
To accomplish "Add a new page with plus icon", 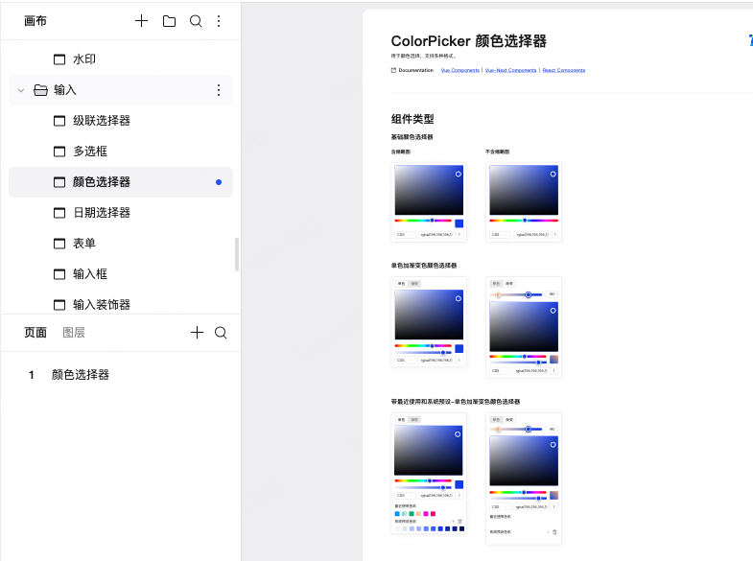I will coord(197,333).
